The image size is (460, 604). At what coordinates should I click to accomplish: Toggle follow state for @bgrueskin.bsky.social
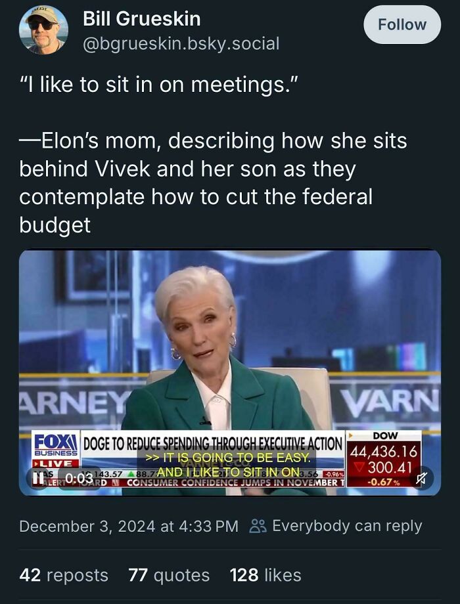coord(402,24)
